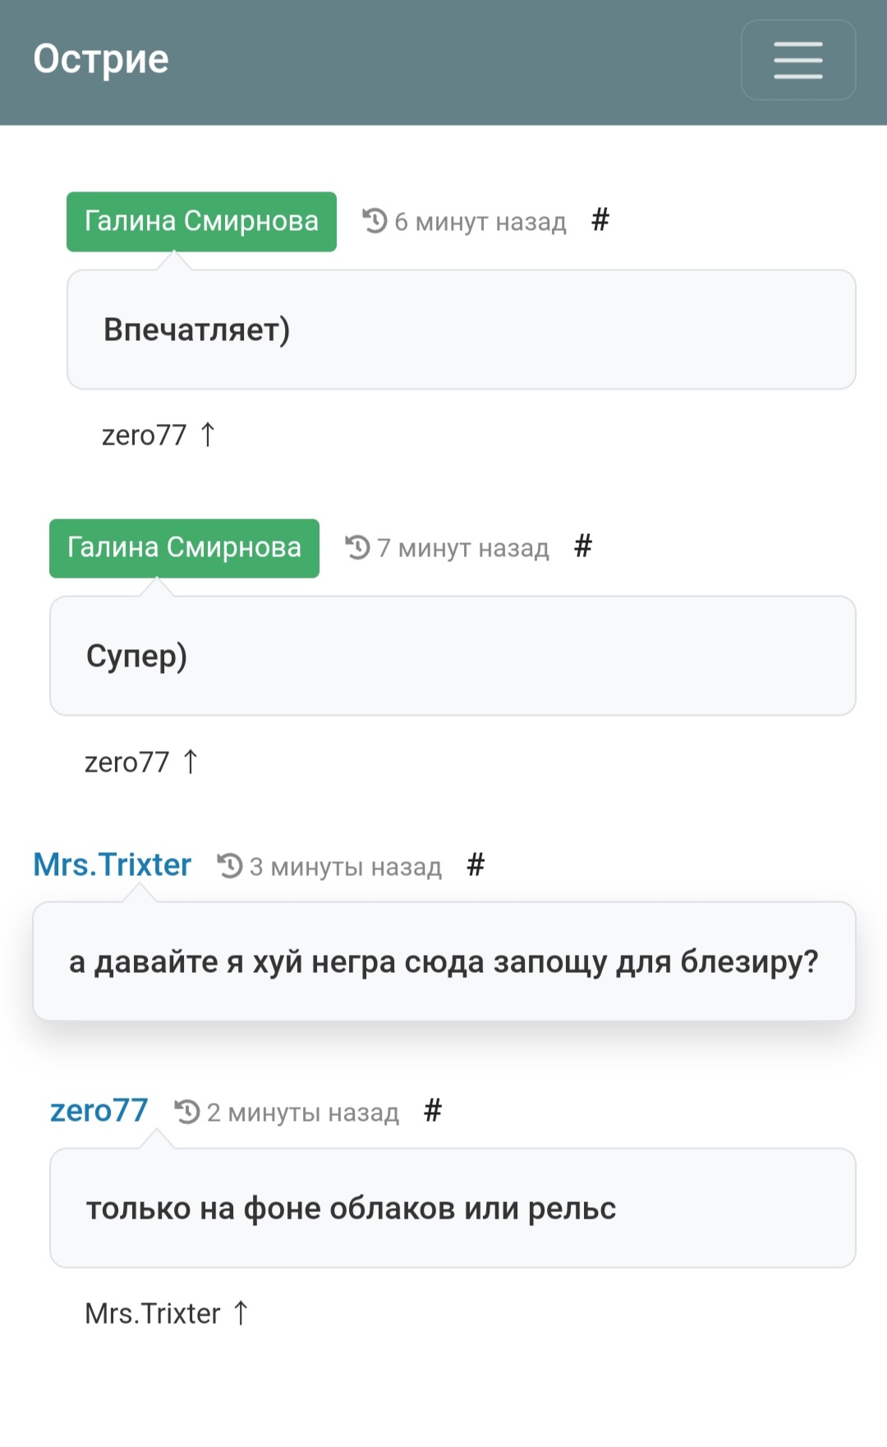Viewport: 887px width, 1447px height.
Task: Open zero77 author profile link
Action: point(99,1110)
